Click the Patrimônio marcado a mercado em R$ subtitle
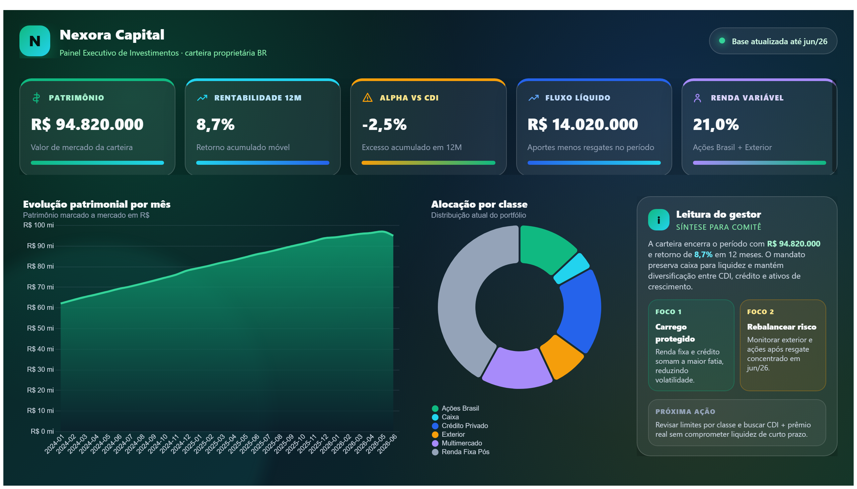 click(86, 215)
